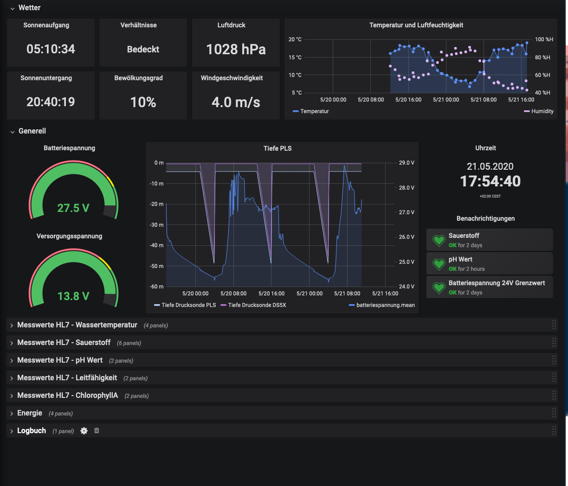Screen dimensions: 568x486
Task: Expand the Messwerte HL7 - Sauerstoff row
Action: tap(64, 343)
